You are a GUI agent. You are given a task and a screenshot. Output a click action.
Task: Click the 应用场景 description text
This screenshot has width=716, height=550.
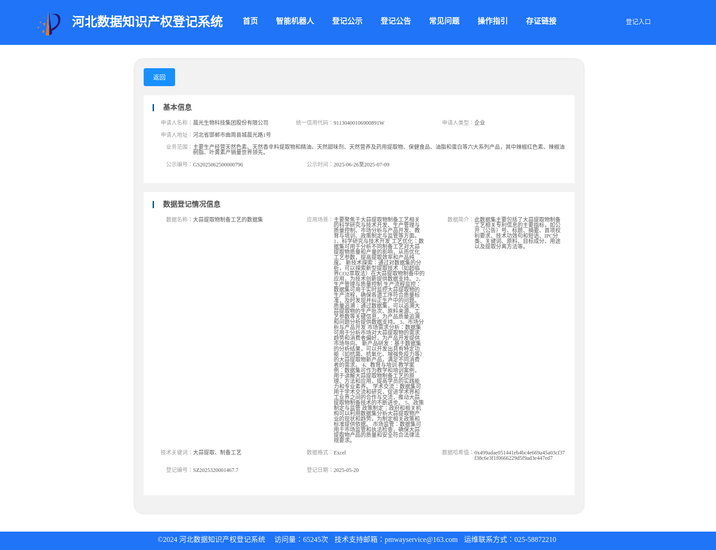pos(379,330)
